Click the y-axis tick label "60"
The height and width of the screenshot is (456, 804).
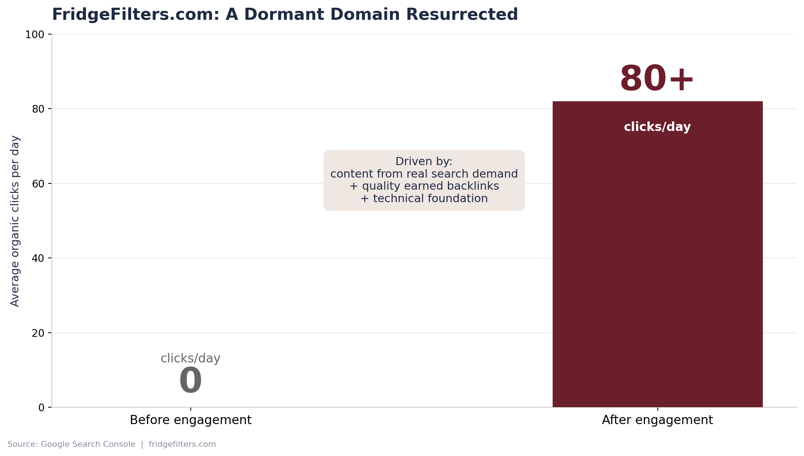38,184
